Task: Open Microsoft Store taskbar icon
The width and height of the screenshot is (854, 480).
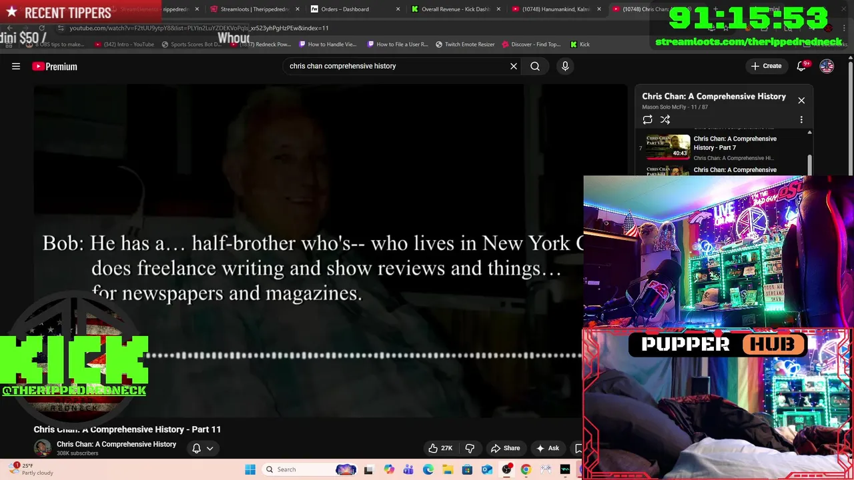Action: click(467, 470)
